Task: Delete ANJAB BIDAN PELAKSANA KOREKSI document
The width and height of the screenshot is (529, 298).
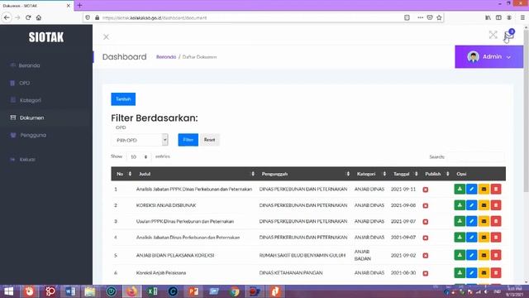Action: click(x=496, y=255)
